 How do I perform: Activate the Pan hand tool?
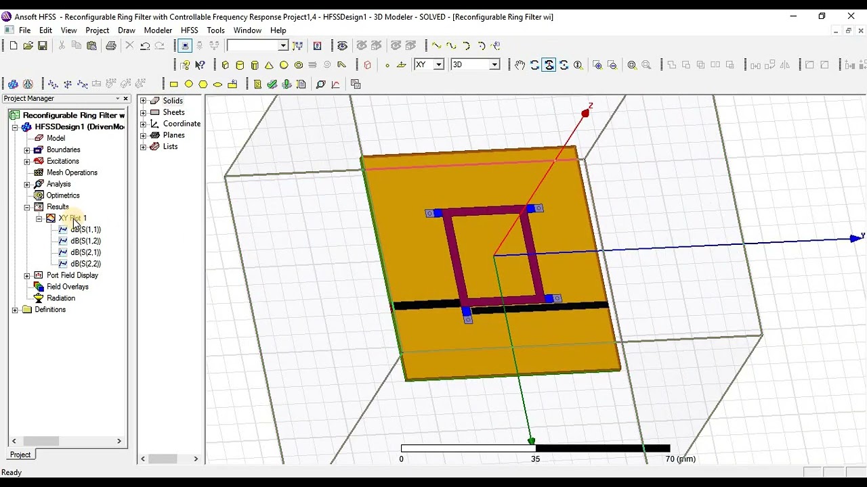(x=520, y=65)
